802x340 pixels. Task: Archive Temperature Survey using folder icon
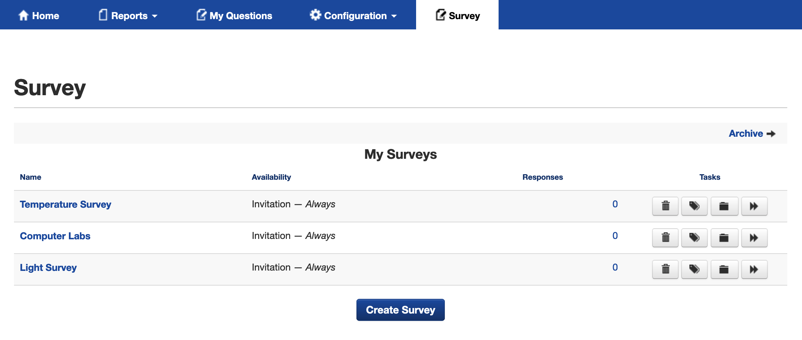click(x=724, y=206)
